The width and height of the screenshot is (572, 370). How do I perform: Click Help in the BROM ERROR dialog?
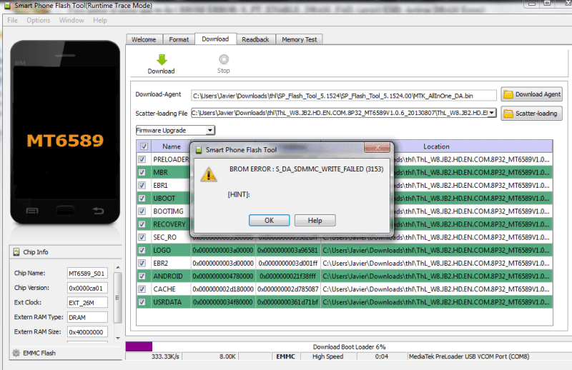click(x=315, y=221)
